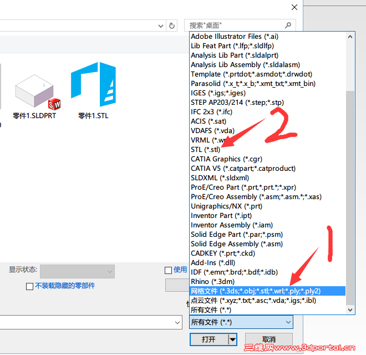Choose Analysis Lib Part (*.sldalprt)

(x=267, y=55)
